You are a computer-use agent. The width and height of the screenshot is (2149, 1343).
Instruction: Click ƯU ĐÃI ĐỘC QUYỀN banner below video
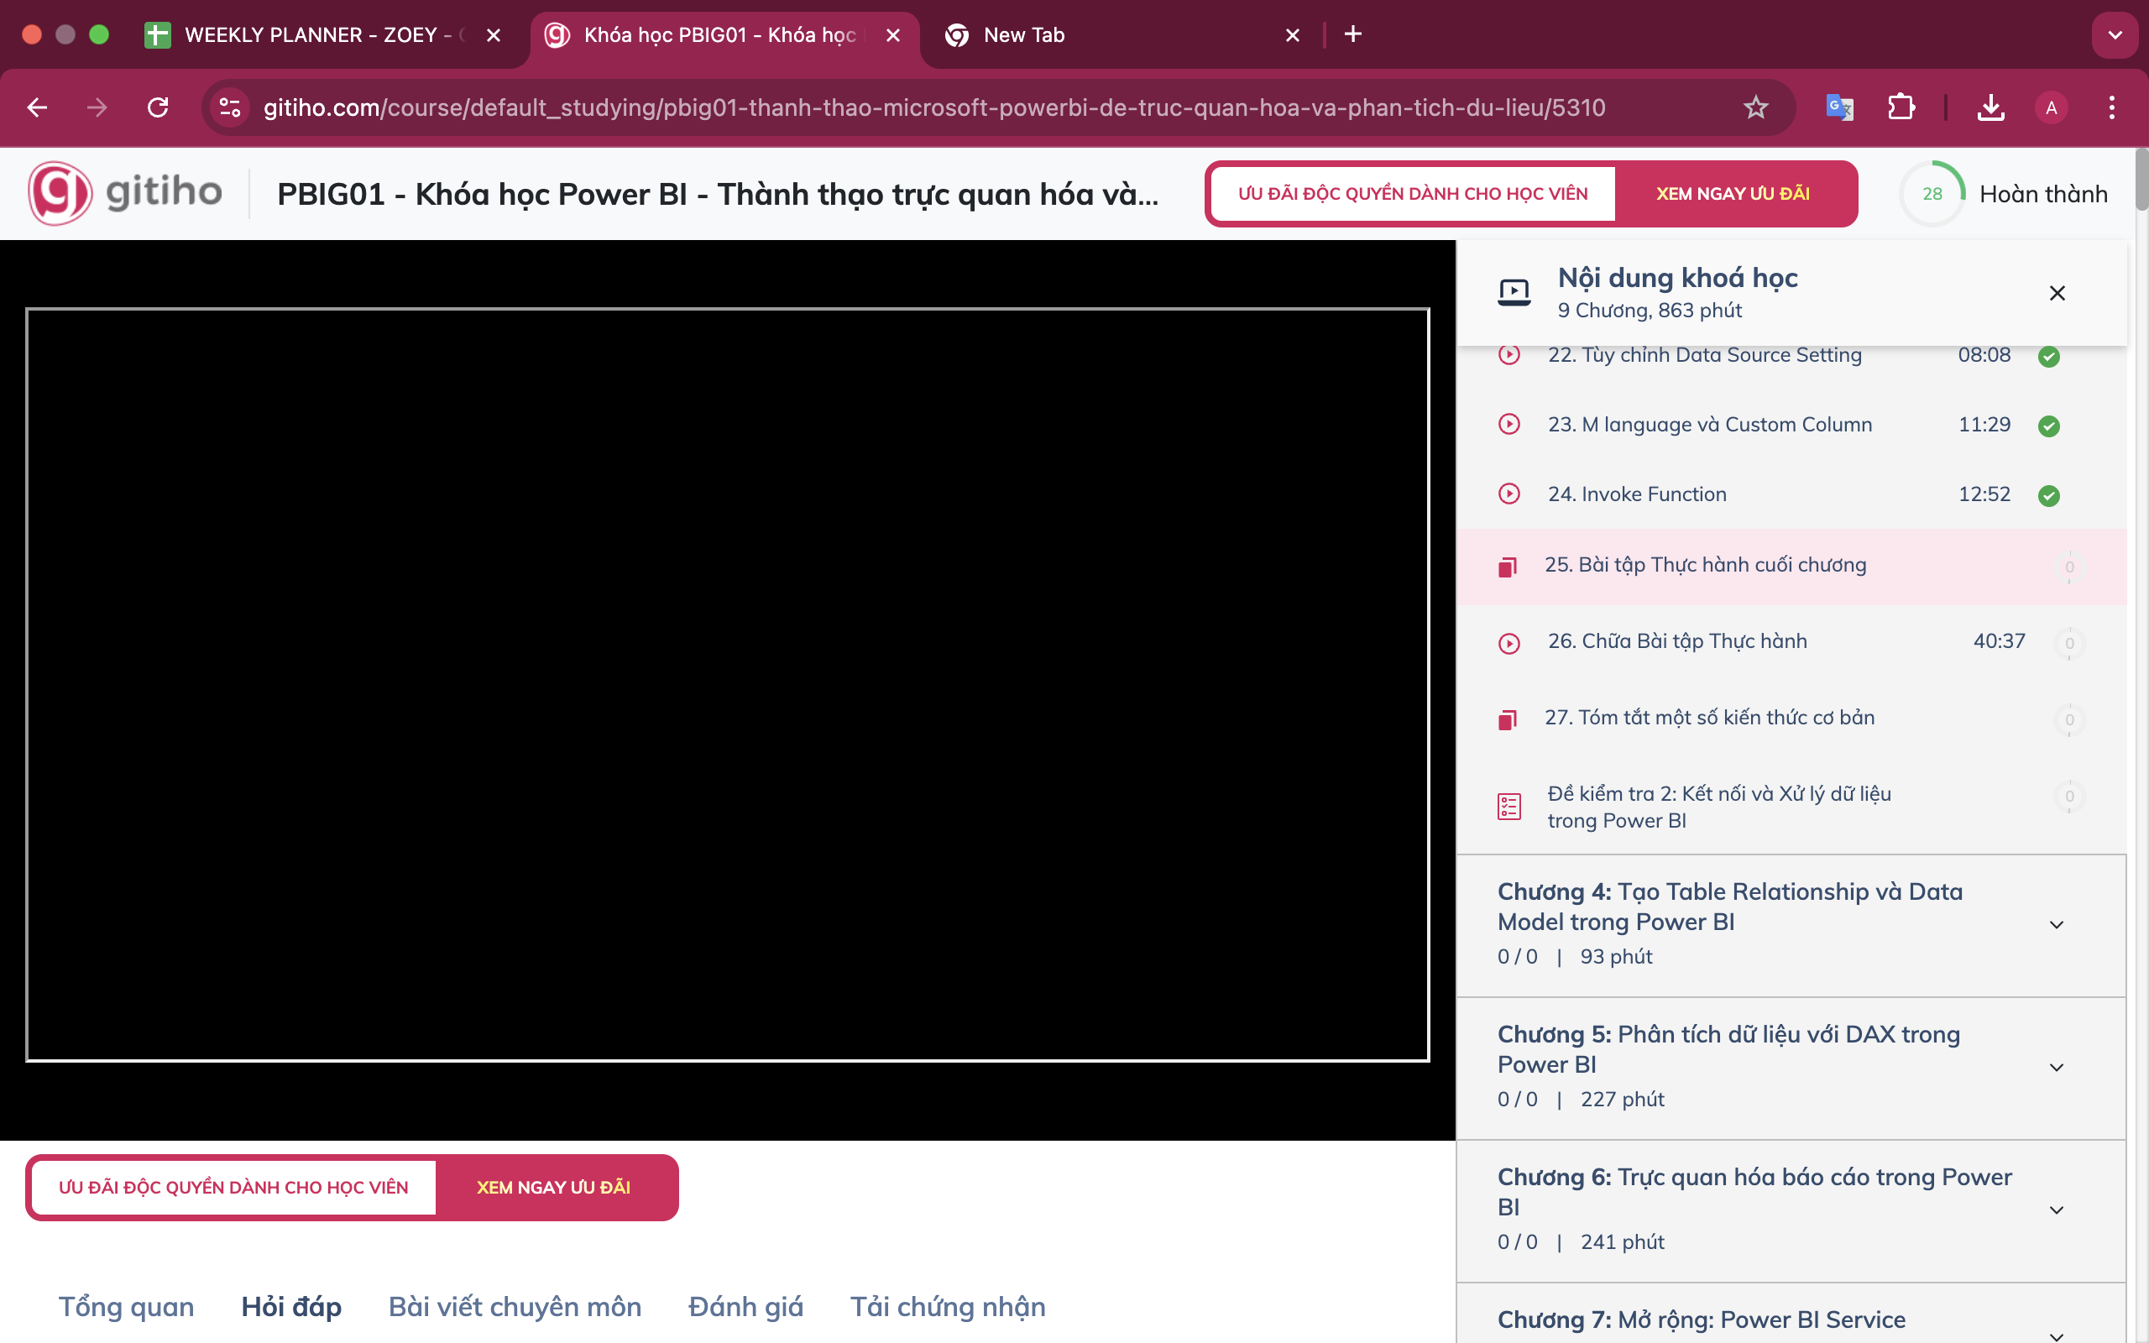[x=233, y=1188]
